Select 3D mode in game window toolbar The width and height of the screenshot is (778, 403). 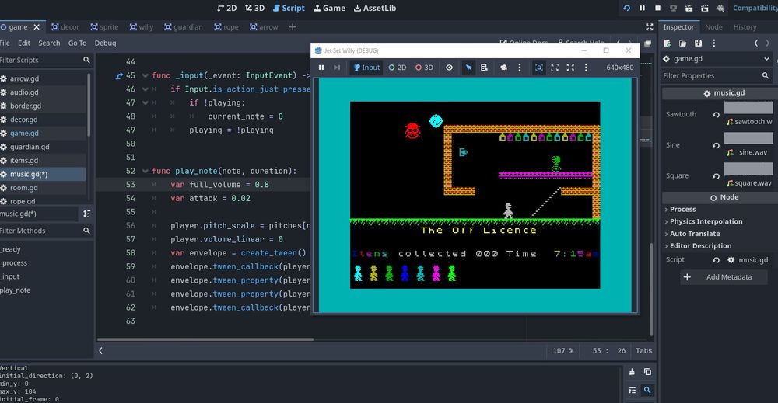tap(424, 68)
